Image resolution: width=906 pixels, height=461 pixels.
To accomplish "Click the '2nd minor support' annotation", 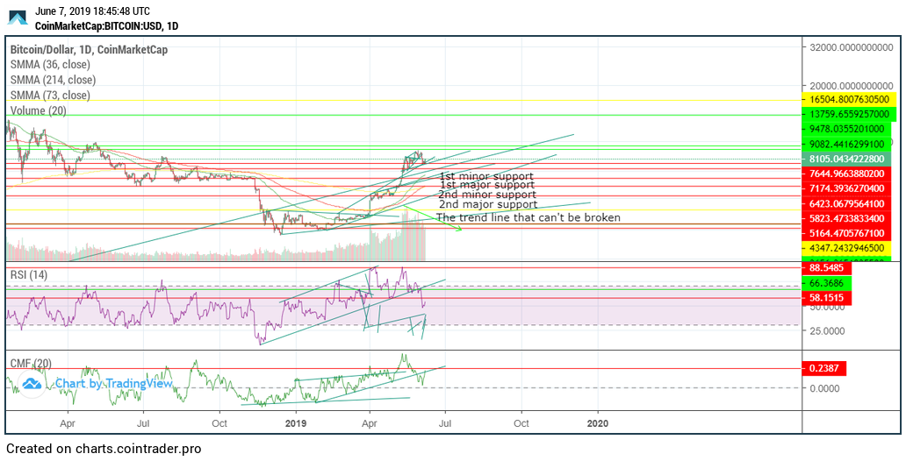I will [486, 195].
